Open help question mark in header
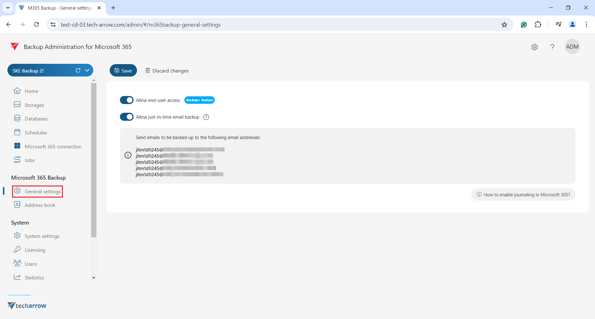Viewport: 595px width, 319px height. tap(552, 47)
